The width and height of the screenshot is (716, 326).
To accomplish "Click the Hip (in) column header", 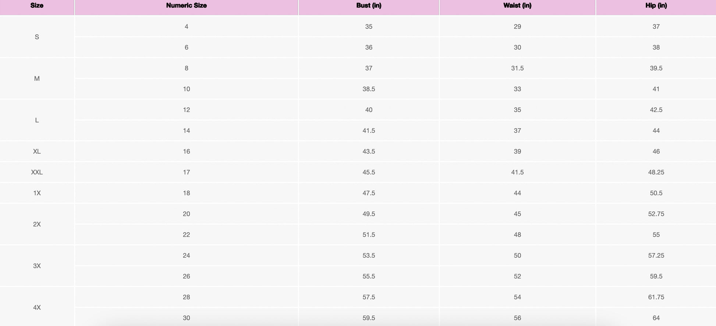I will click(656, 6).
